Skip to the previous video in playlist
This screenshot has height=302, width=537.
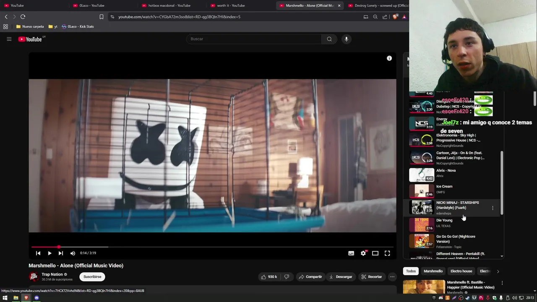coord(38,253)
